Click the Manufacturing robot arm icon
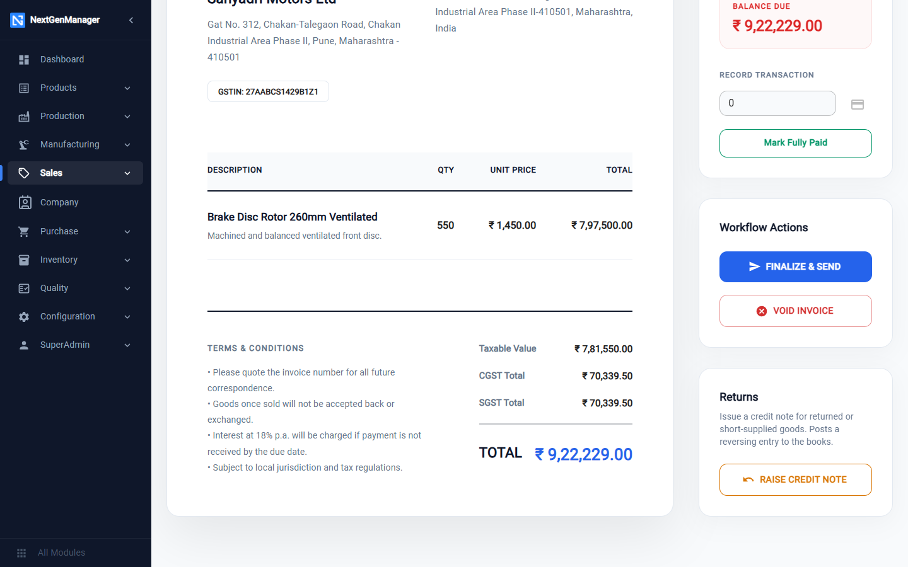 24,144
